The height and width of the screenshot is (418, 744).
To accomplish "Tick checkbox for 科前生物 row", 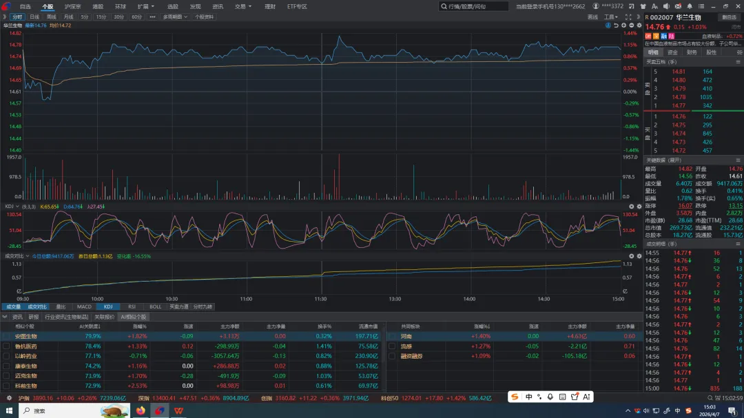I will coord(6,386).
